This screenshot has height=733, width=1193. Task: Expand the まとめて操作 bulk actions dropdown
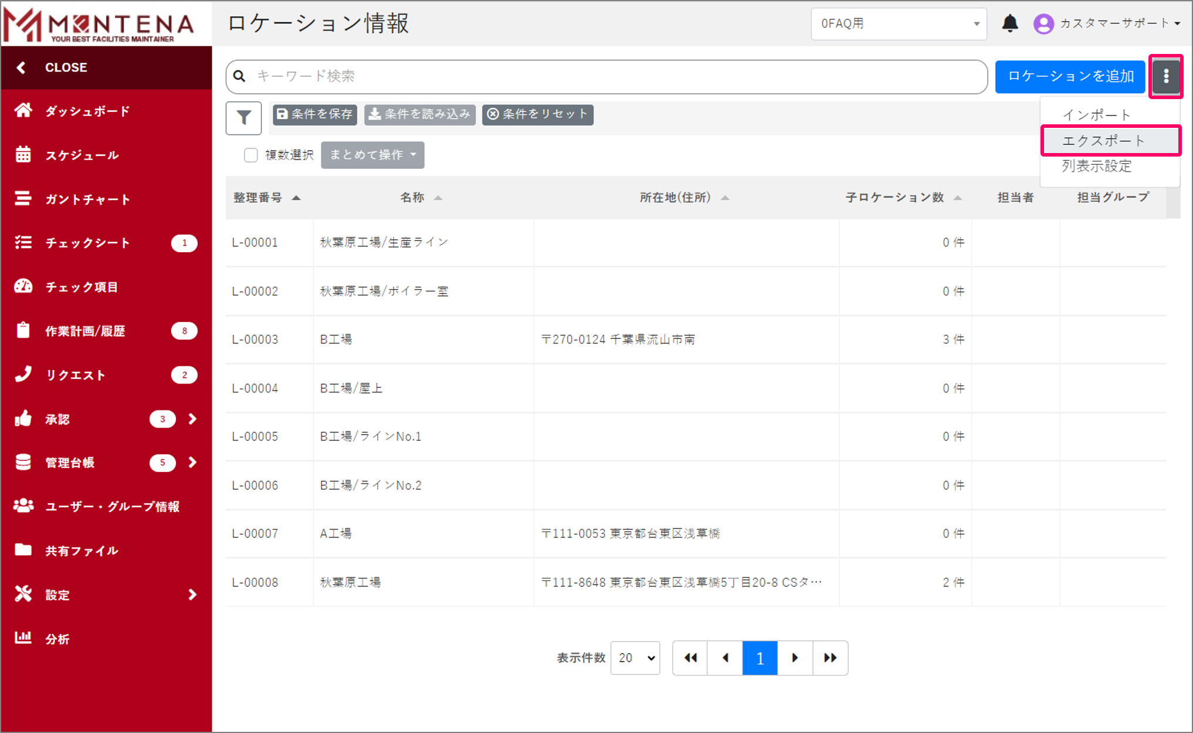[x=372, y=155]
